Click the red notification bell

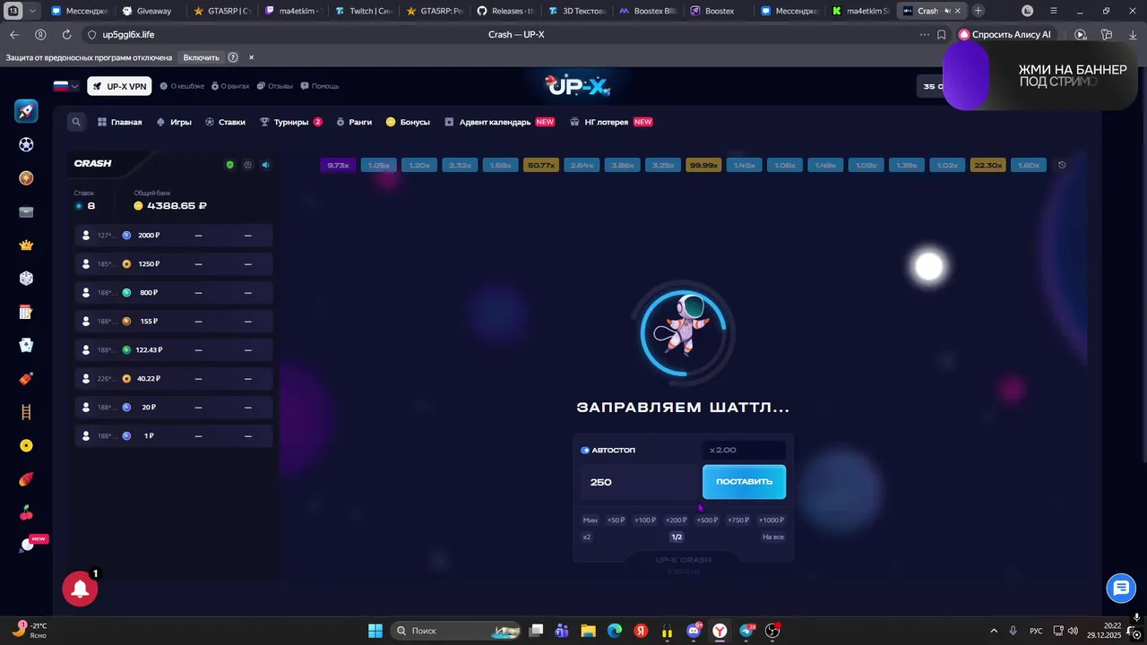pos(80,589)
